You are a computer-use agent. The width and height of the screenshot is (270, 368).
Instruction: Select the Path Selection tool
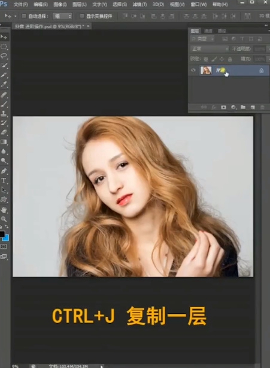click(4, 190)
